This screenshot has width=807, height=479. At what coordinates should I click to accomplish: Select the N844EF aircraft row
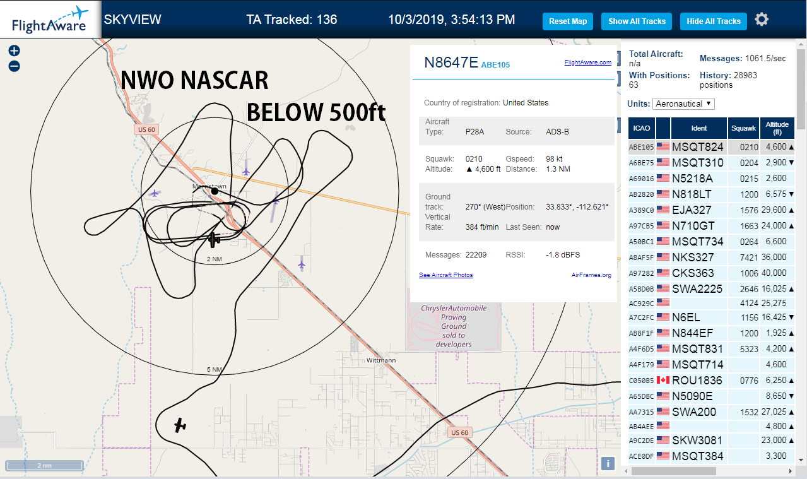712,333
